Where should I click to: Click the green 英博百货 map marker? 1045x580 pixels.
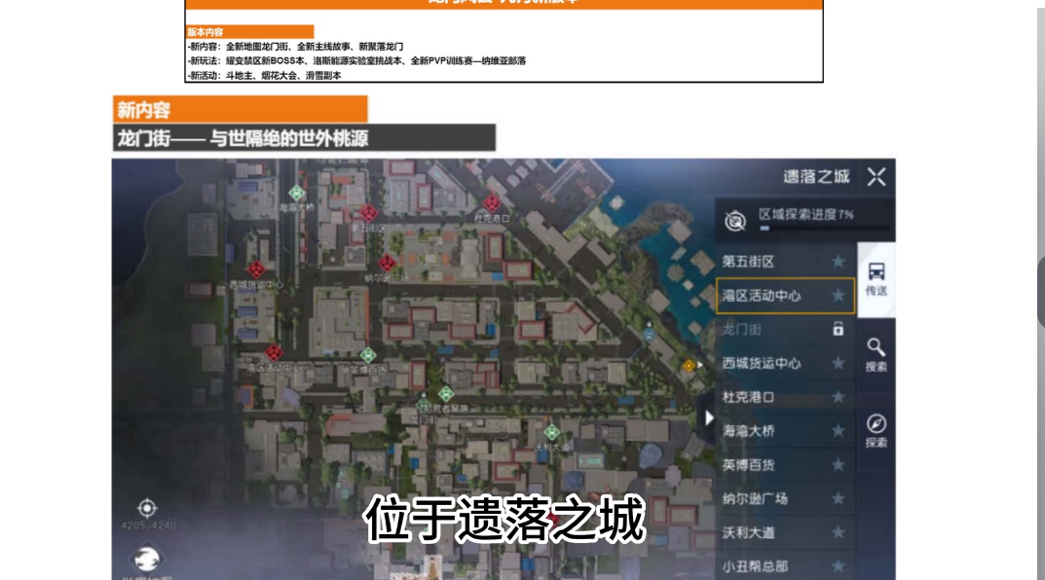tap(368, 355)
